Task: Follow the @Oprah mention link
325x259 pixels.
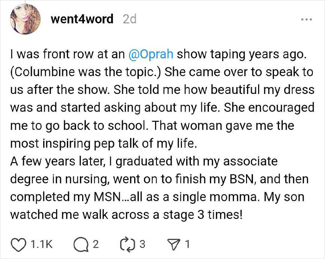Action: 152,54
